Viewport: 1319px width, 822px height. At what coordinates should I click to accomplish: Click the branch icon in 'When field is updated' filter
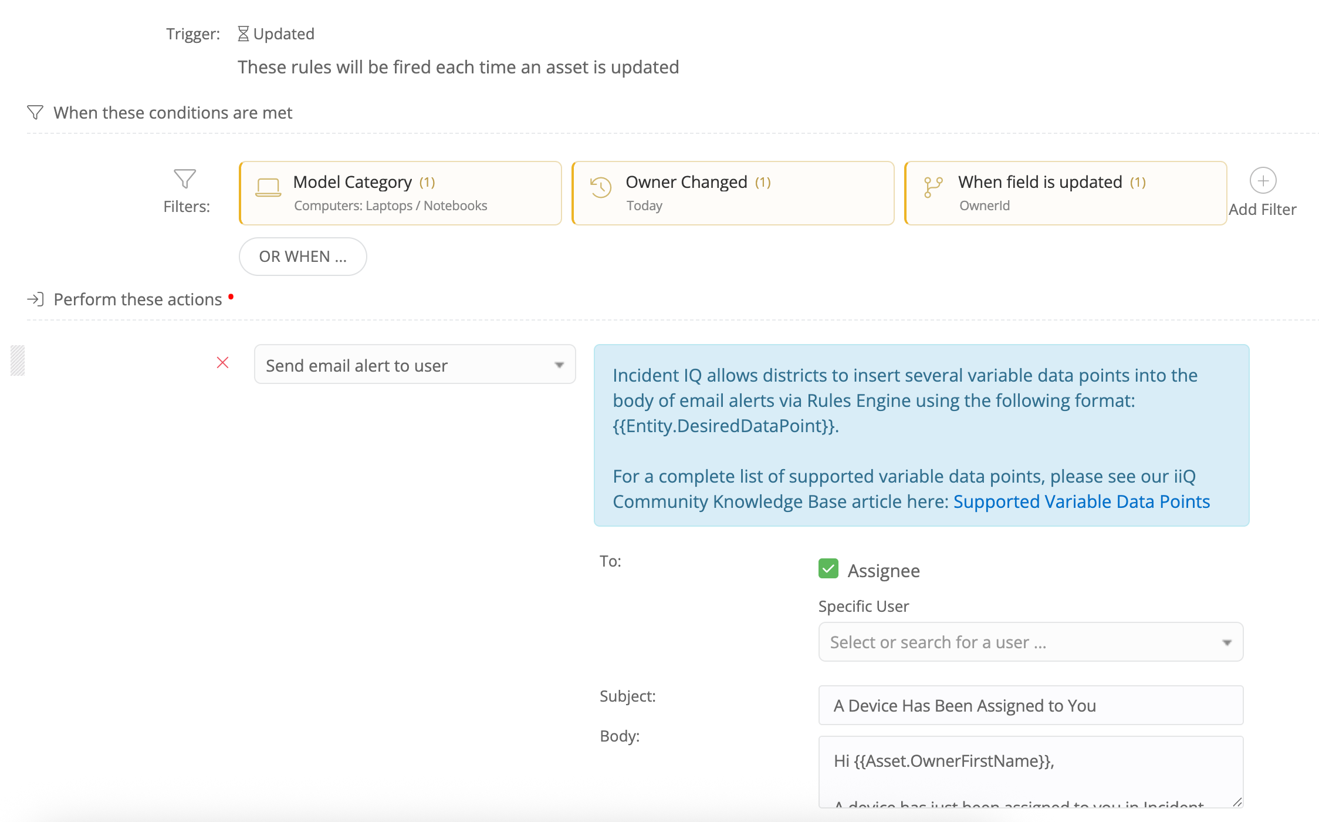coord(933,187)
